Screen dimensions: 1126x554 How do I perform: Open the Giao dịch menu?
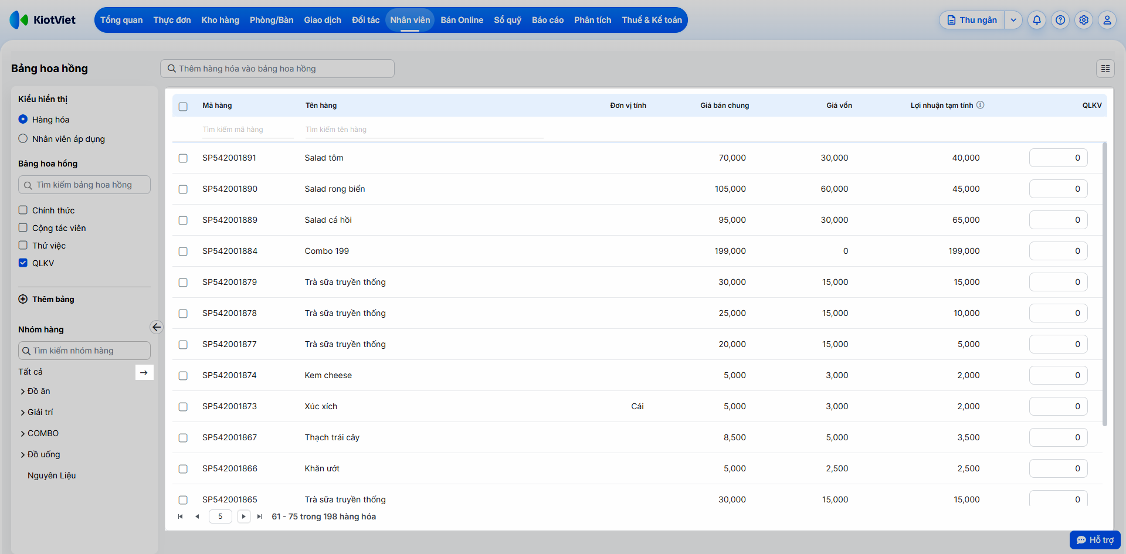tap(323, 20)
